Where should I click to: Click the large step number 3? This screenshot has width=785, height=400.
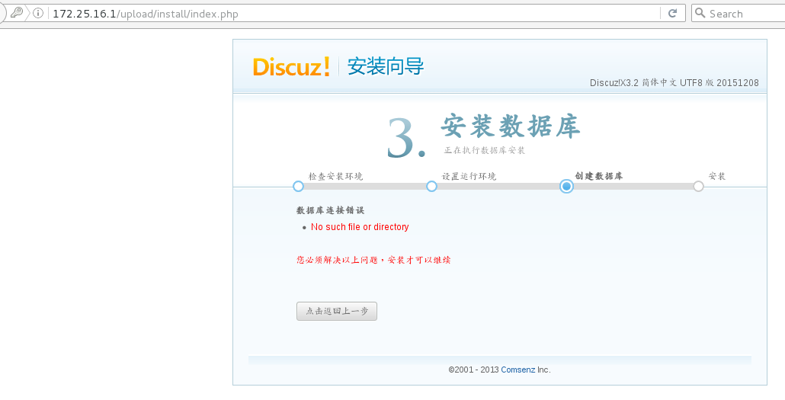pos(406,139)
